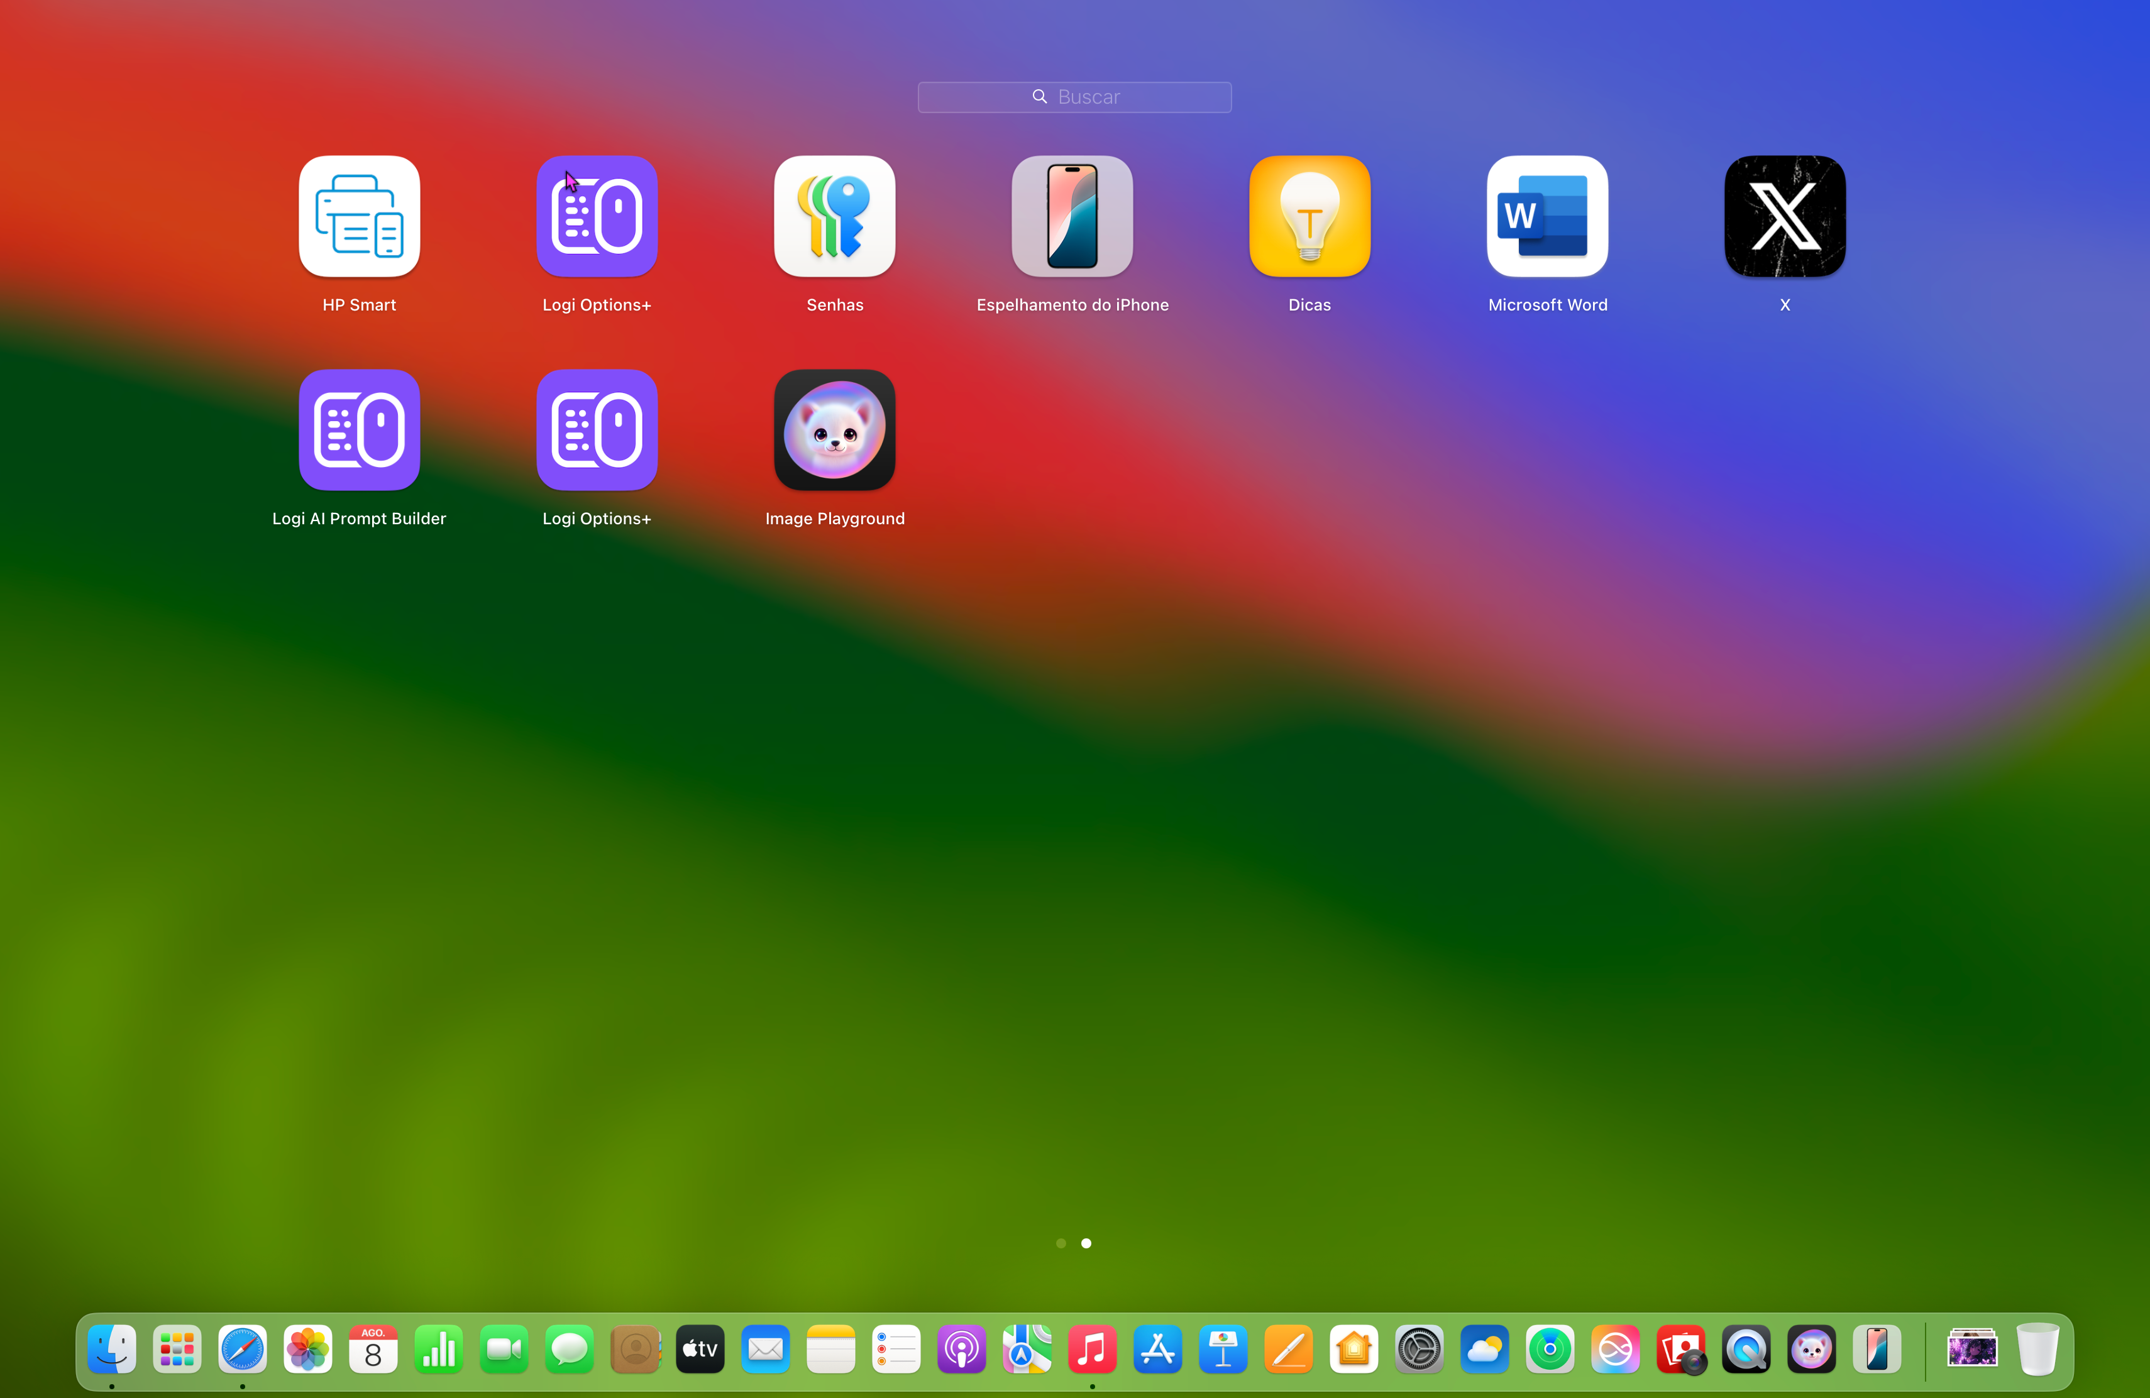
Task: Open Microsoft Word
Action: coord(1546,217)
